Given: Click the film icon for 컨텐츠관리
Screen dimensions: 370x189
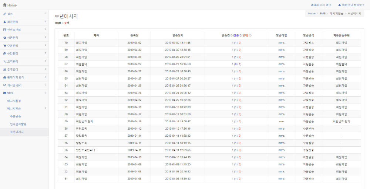Looking at the screenshot, I should click(4, 30).
